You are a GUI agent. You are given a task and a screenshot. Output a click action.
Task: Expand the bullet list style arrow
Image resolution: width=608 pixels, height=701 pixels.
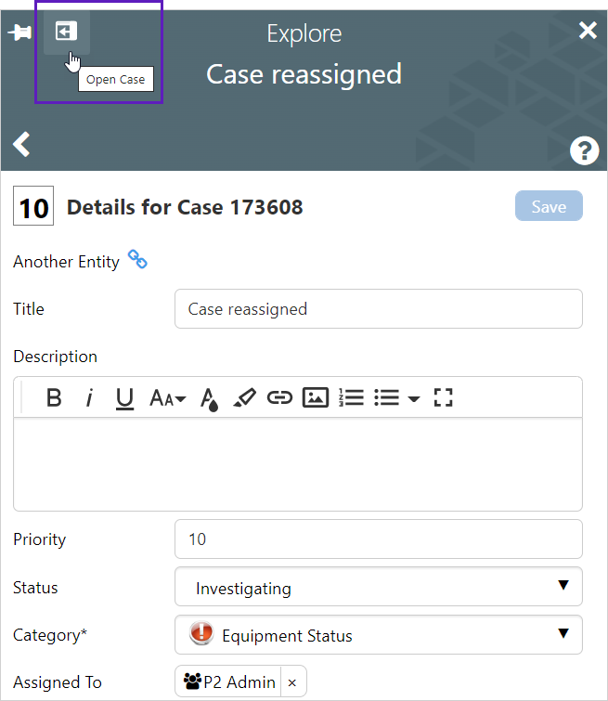pyautogui.click(x=414, y=398)
